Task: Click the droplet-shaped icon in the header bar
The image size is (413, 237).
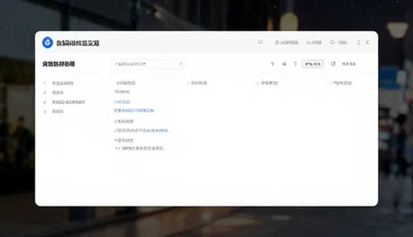Action: (x=277, y=43)
